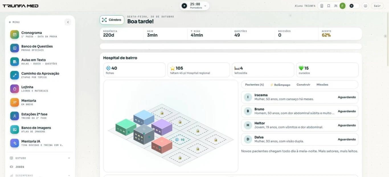The height and width of the screenshot is (177, 389).
Task: Open the Mentoria IA sparkle icon
Action: coord(15,143)
